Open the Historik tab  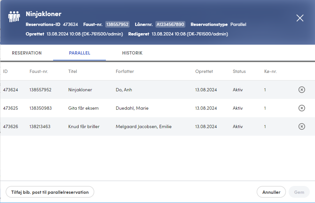click(132, 53)
